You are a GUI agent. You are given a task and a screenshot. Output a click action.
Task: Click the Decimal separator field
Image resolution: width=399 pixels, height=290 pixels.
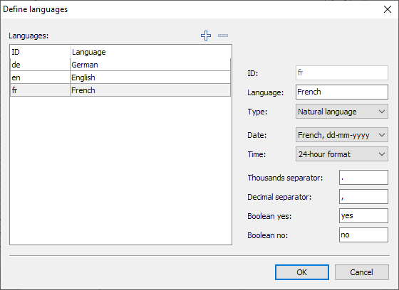(363, 197)
